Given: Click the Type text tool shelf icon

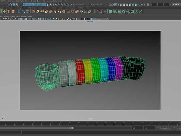Looking at the screenshot, I should [9, 11].
